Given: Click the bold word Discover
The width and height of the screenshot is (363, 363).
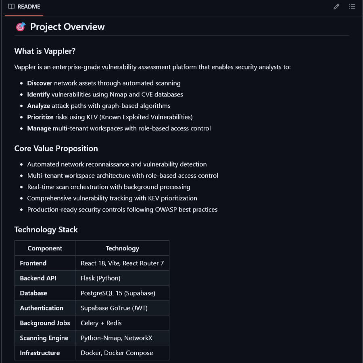Looking at the screenshot, I should coord(40,83).
